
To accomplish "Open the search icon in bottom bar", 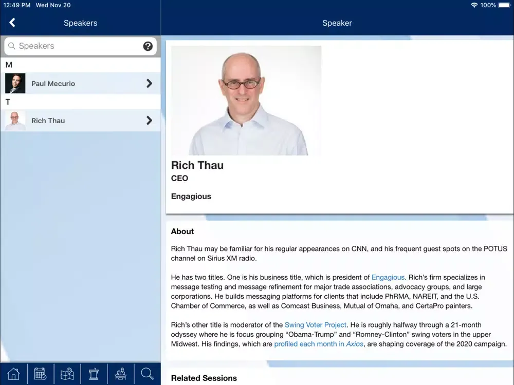I will pyautogui.click(x=147, y=374).
